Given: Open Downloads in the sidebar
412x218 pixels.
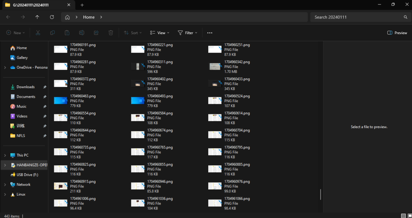Looking at the screenshot, I should pos(25,87).
